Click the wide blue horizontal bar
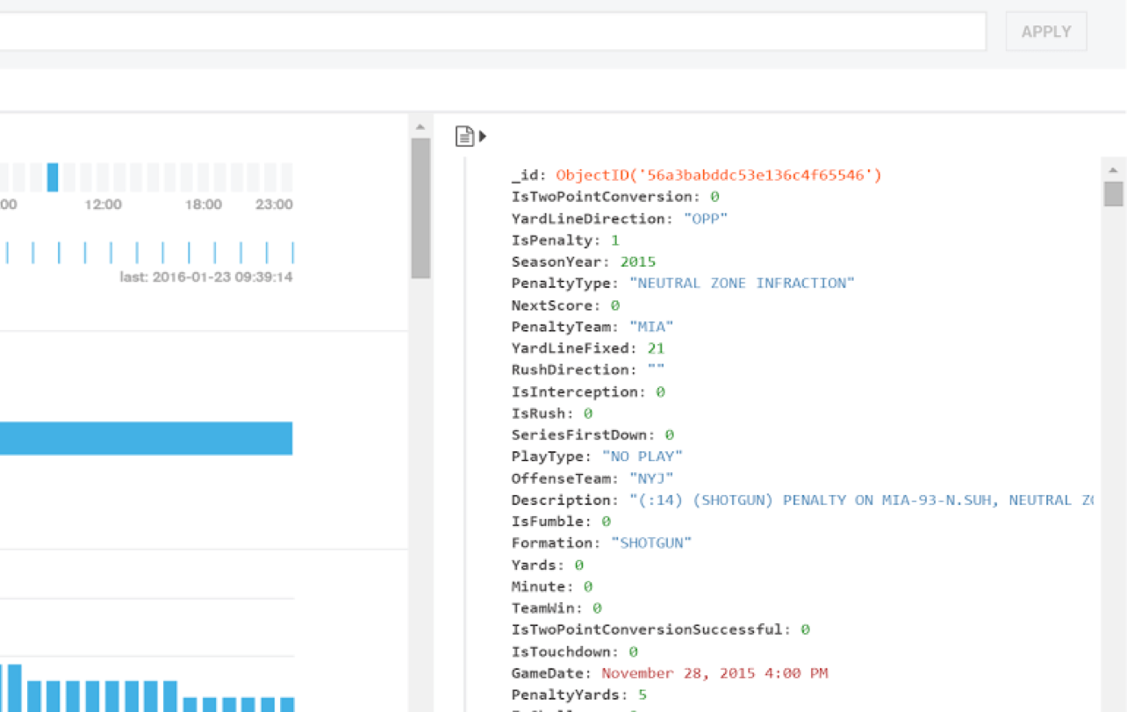 [146, 438]
